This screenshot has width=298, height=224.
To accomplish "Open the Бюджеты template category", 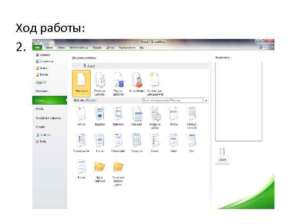I will pyautogui.click(x=100, y=116).
